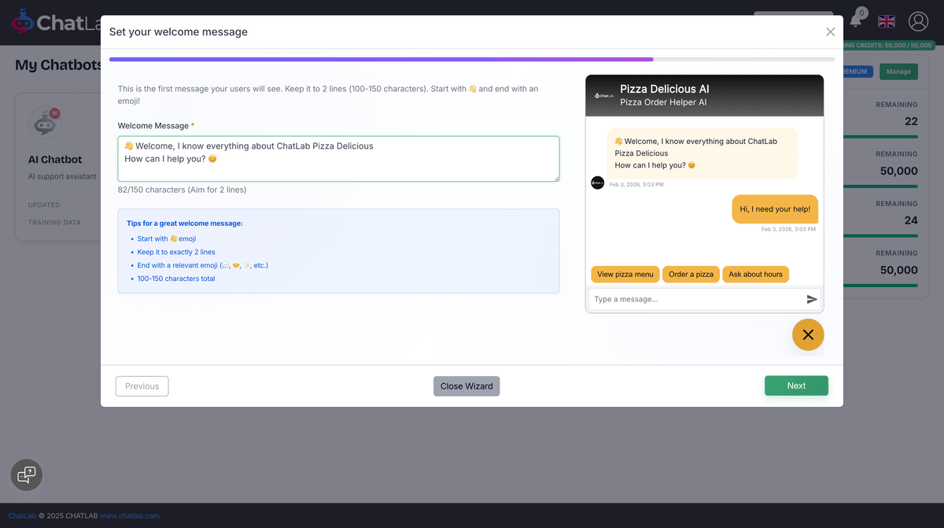Click the AI Chatbot robot avatar
The height and width of the screenshot is (528, 944).
[x=44, y=123]
